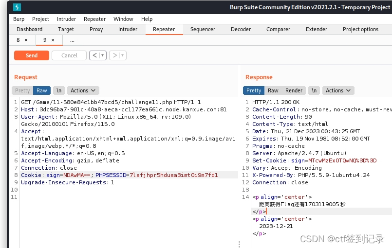Add a new Repeater tab via the ... tab

[72, 40]
